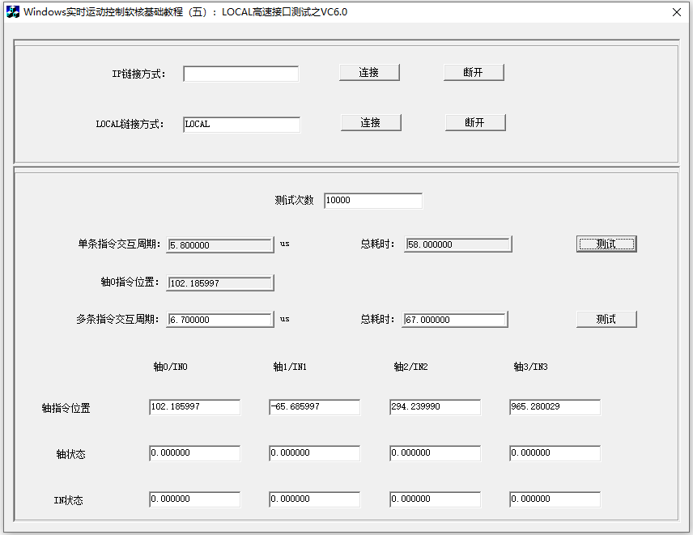The image size is (693, 535).
Task: Click the 轴0指令位置 field showing 102.185997
Action: tap(220, 282)
